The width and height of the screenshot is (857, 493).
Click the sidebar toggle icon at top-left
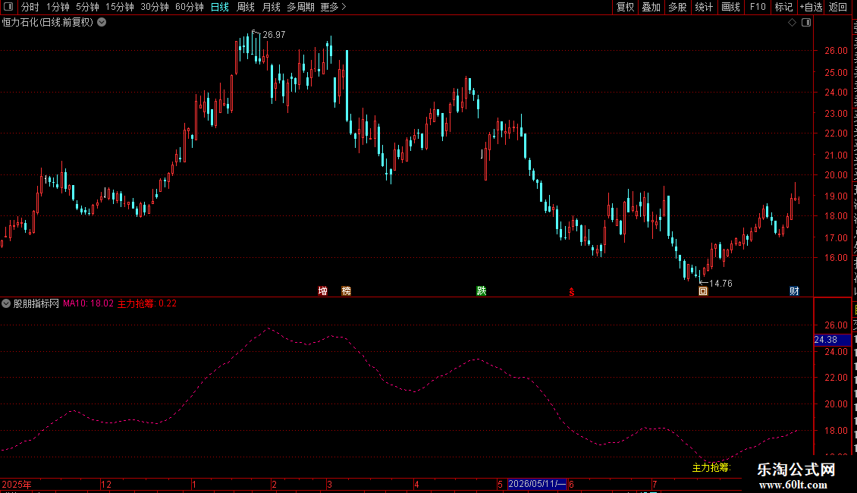[x=8, y=7]
